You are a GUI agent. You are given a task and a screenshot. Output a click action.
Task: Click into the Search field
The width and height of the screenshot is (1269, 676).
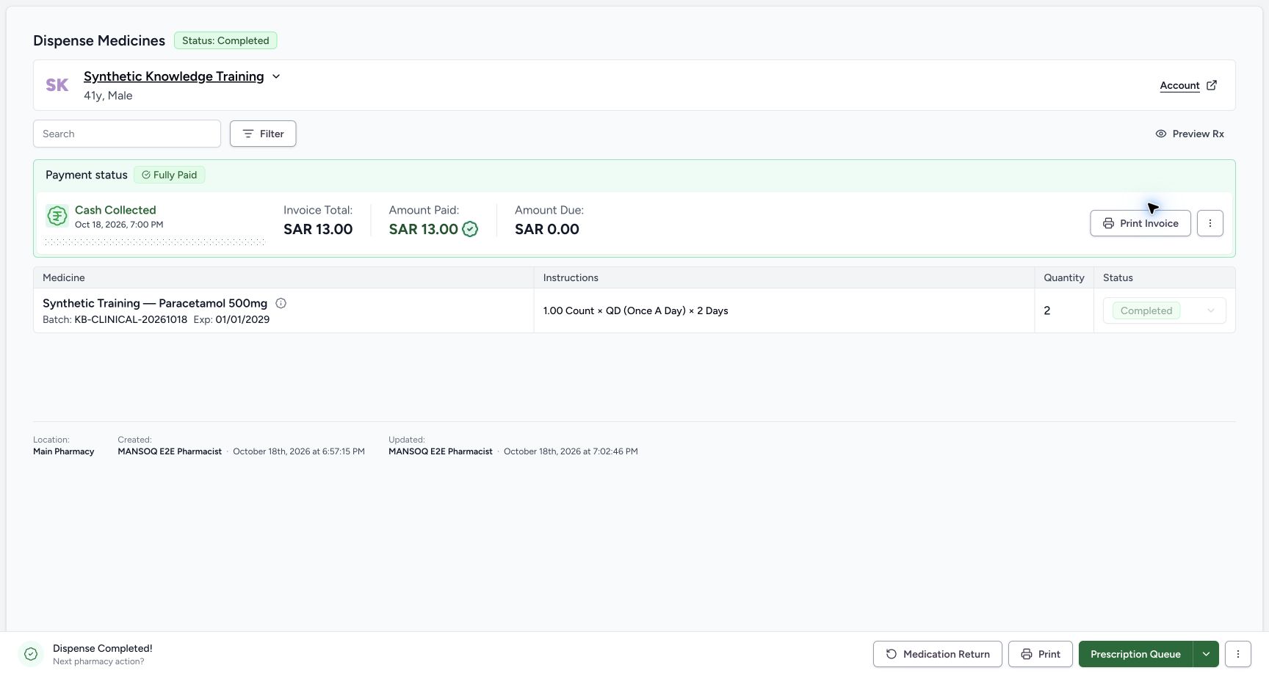(x=127, y=134)
